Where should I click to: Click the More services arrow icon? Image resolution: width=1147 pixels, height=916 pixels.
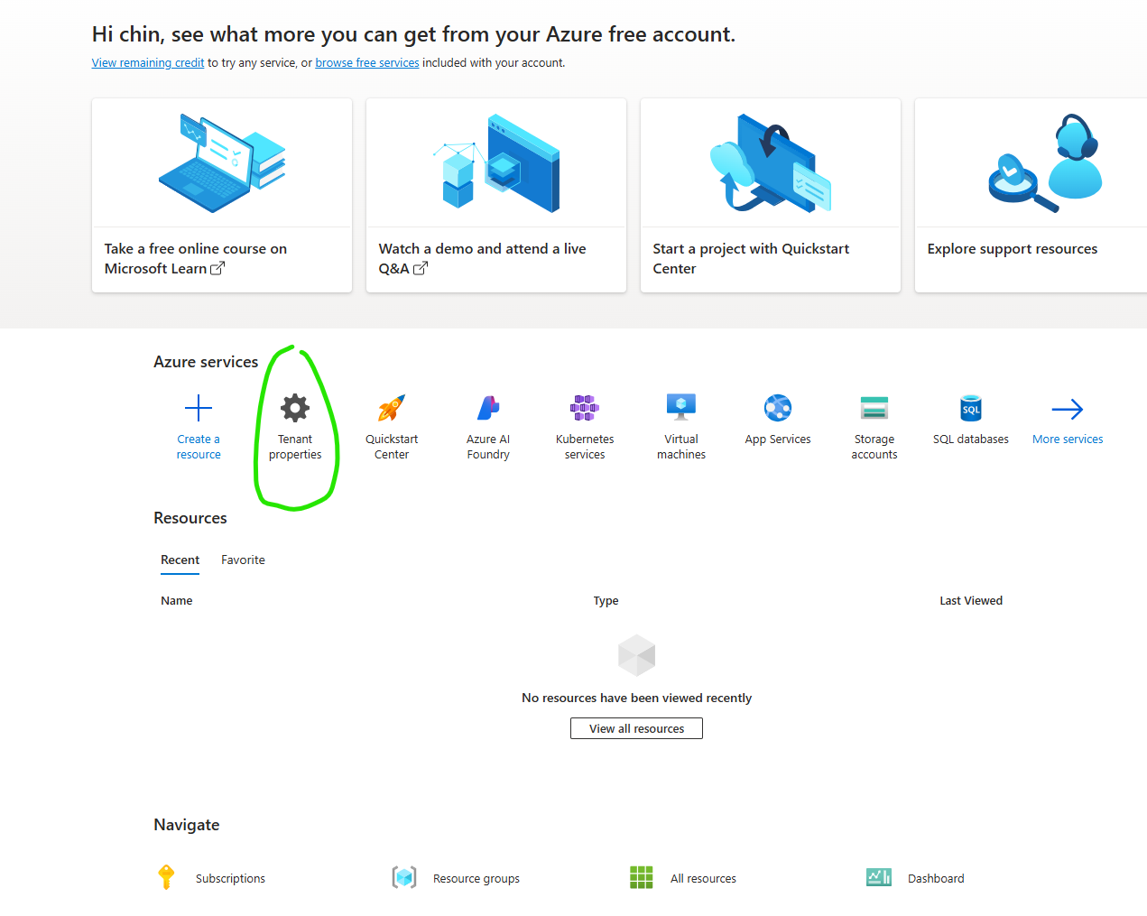(x=1068, y=409)
